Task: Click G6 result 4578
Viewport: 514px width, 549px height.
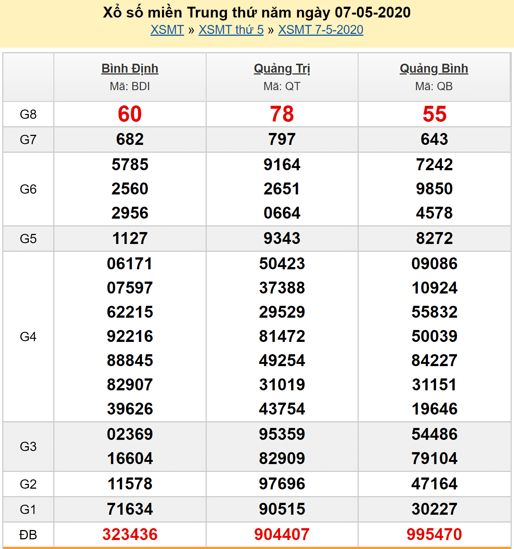Action: (x=434, y=213)
